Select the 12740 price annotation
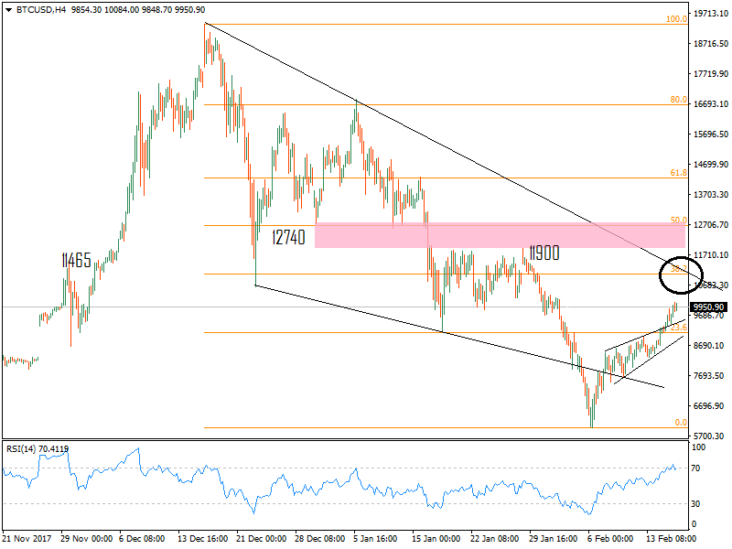 click(x=288, y=237)
